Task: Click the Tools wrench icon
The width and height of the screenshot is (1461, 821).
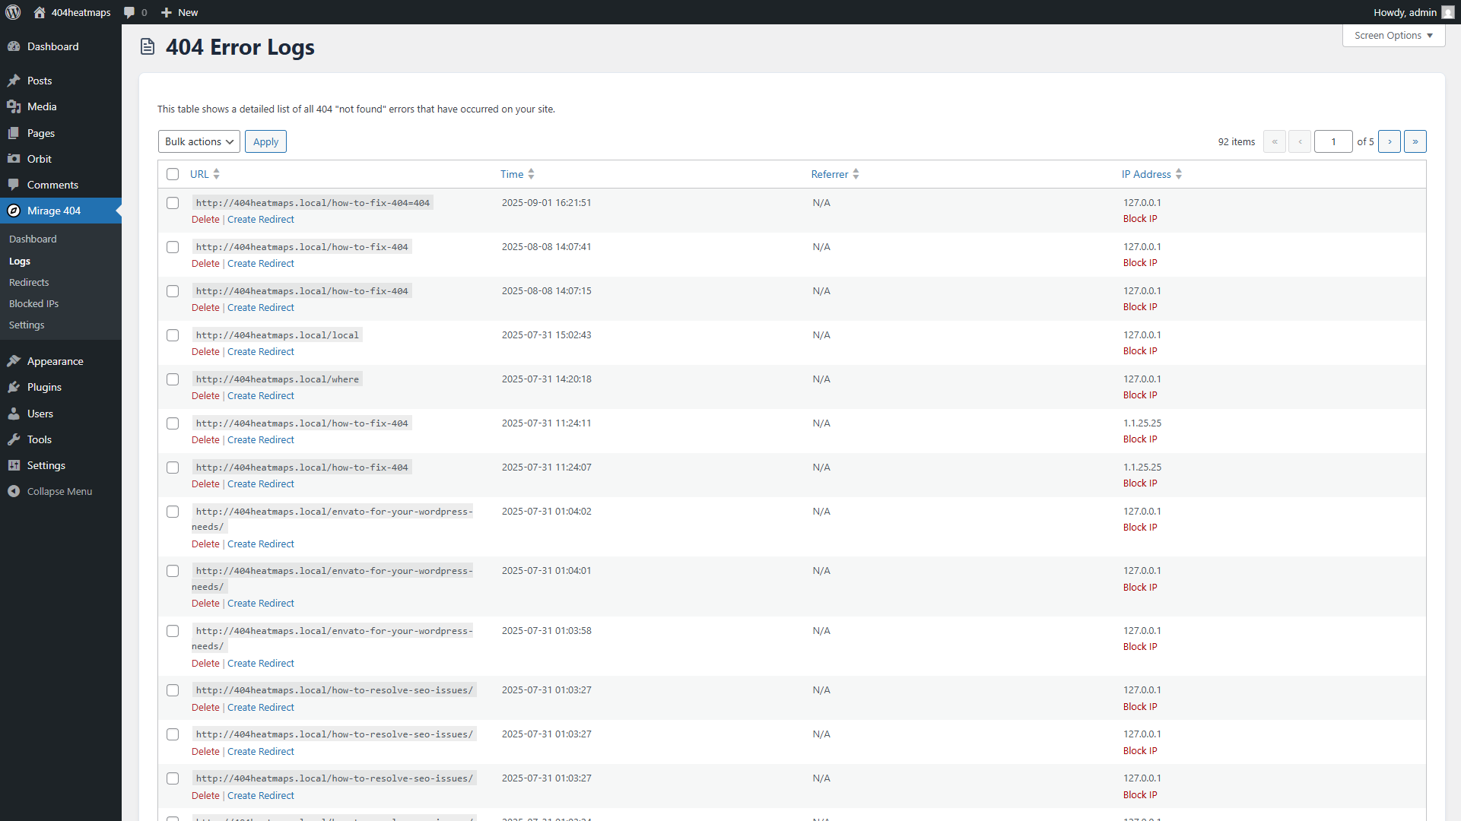Action: tap(14, 439)
